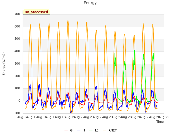Click the Energy chart title
This screenshot has height=136, width=181.
click(90, 3)
